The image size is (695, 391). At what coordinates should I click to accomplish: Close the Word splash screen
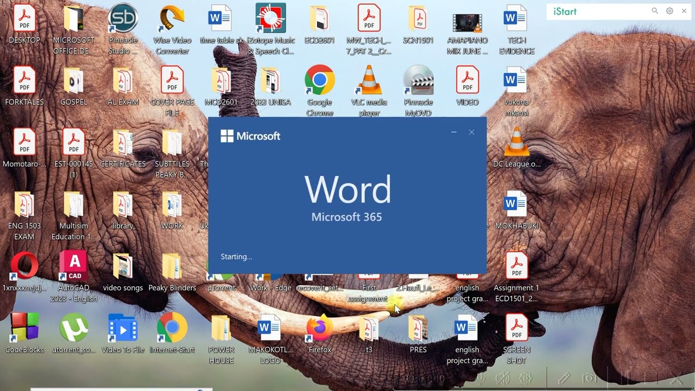pos(472,132)
